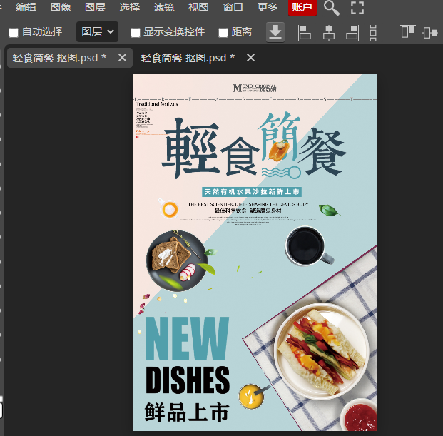The height and width of the screenshot is (436, 443).
Task: Enable the 自动选择 checkbox
Action: (x=14, y=32)
